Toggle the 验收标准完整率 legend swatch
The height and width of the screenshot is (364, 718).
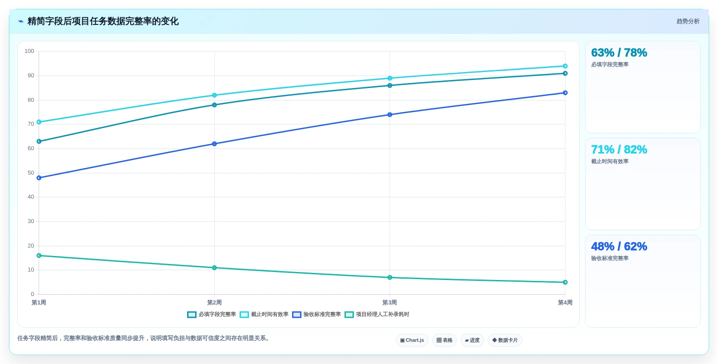297,315
